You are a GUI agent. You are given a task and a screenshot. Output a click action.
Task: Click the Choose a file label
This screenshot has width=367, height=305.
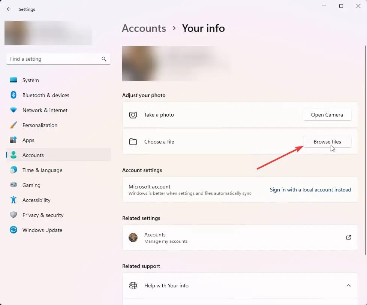(159, 142)
